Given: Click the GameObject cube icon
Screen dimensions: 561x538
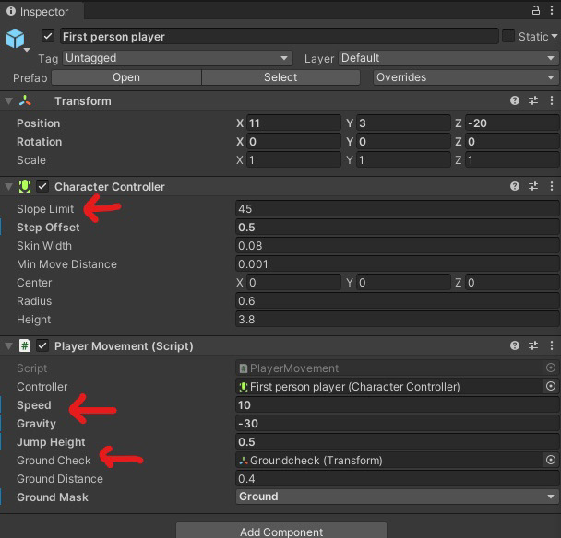Looking at the screenshot, I should [x=15, y=39].
